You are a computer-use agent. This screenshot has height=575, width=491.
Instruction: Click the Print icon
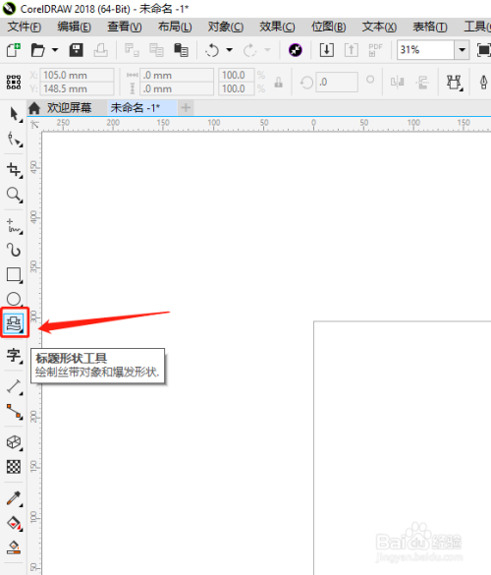click(100, 50)
